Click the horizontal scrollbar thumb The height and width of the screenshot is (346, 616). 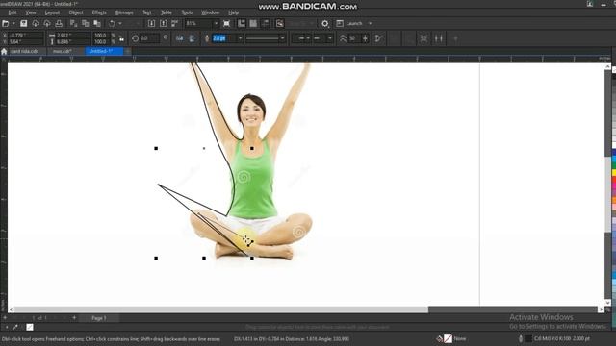pyautogui.click(x=221, y=309)
